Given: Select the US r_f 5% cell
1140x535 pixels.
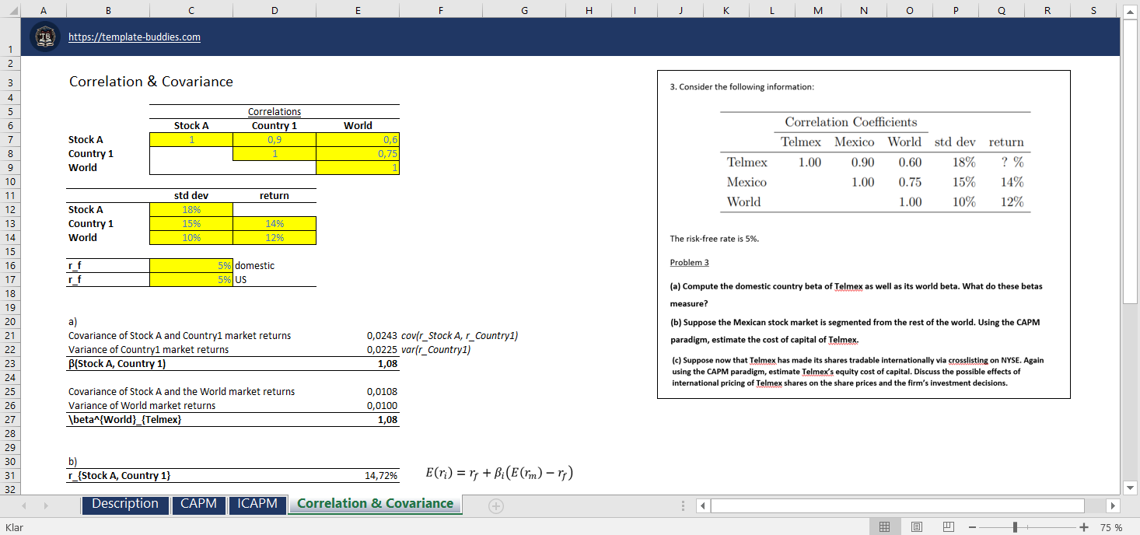Looking at the screenshot, I should [191, 279].
